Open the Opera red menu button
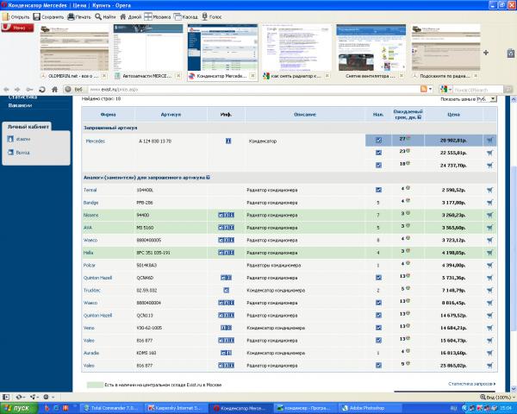Viewport: 517px width, 414px height. pos(17,28)
